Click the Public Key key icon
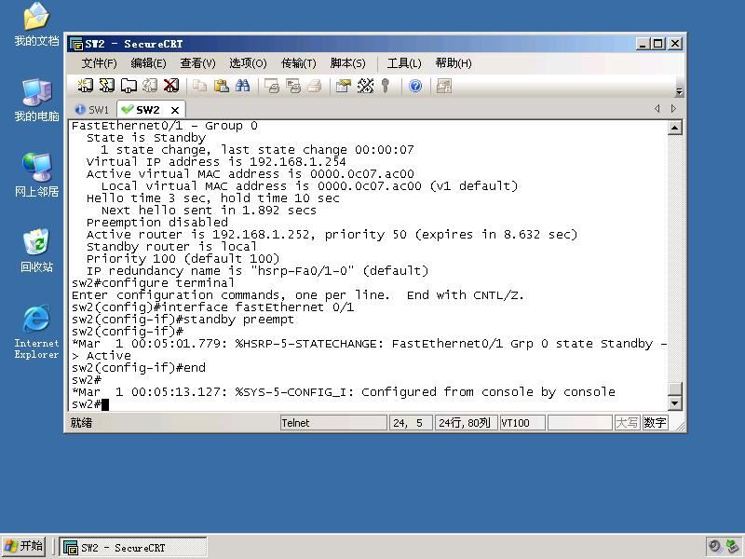This screenshot has width=745, height=559. pyautogui.click(x=386, y=86)
